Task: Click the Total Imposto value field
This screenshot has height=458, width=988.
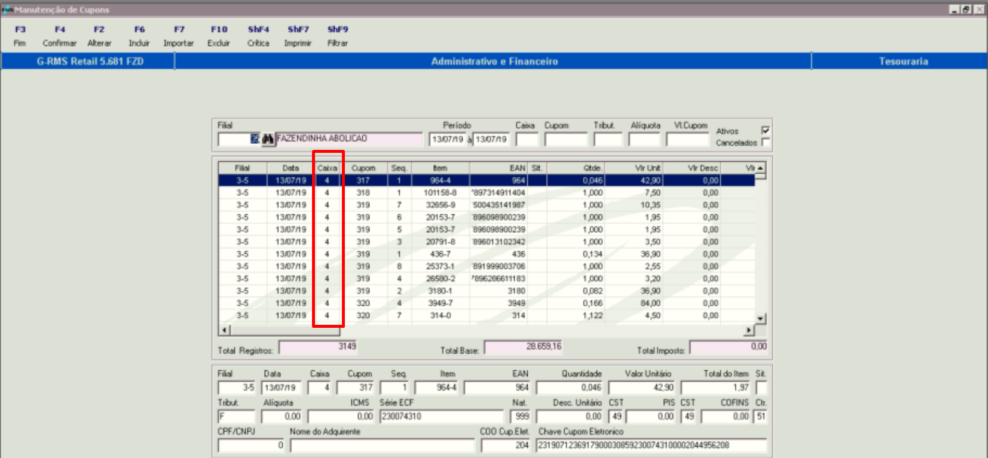Action: click(x=729, y=347)
